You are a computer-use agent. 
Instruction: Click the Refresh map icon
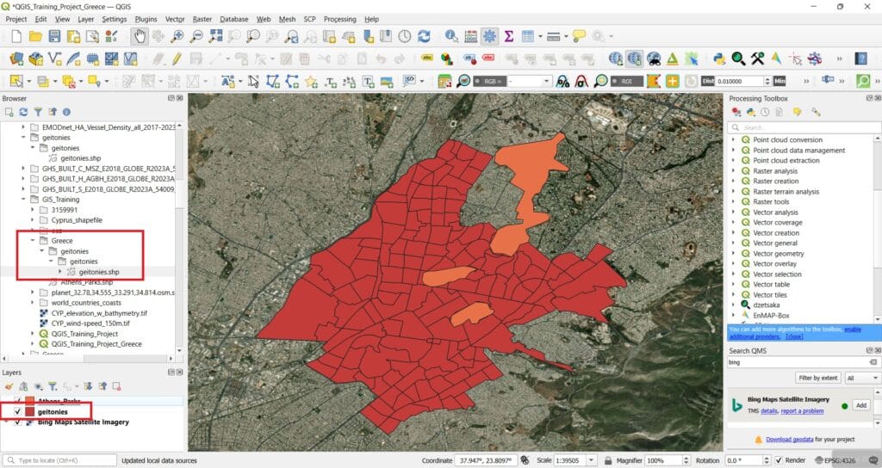point(424,36)
